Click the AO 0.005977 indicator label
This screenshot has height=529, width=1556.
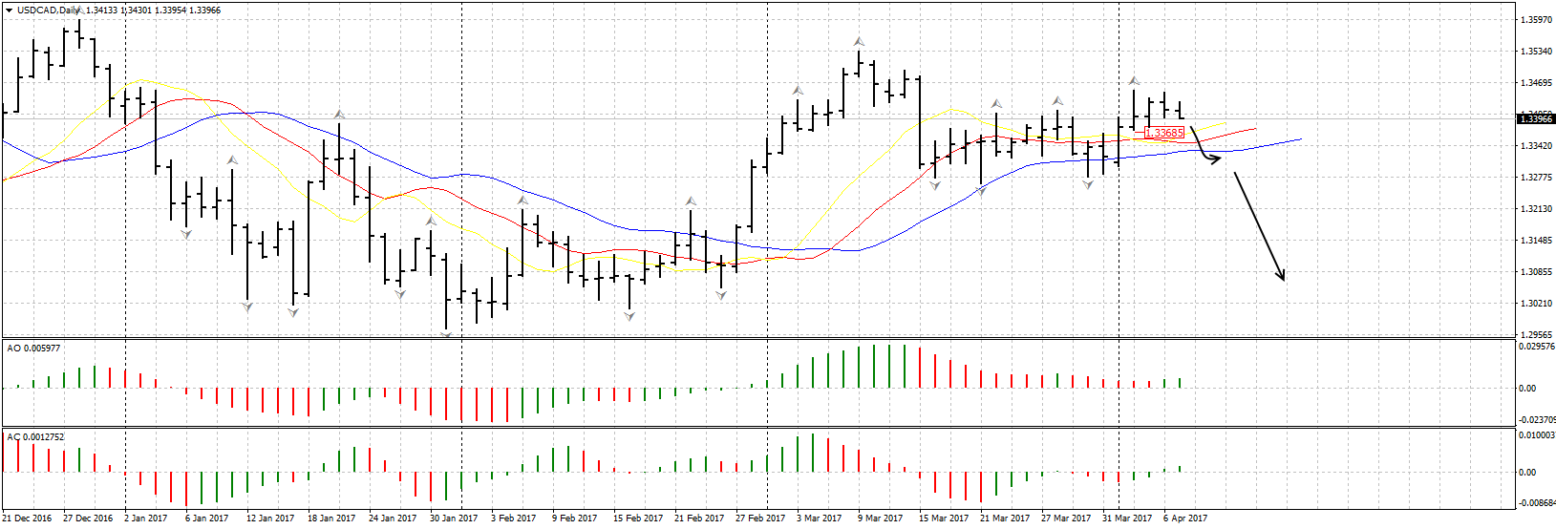point(33,349)
